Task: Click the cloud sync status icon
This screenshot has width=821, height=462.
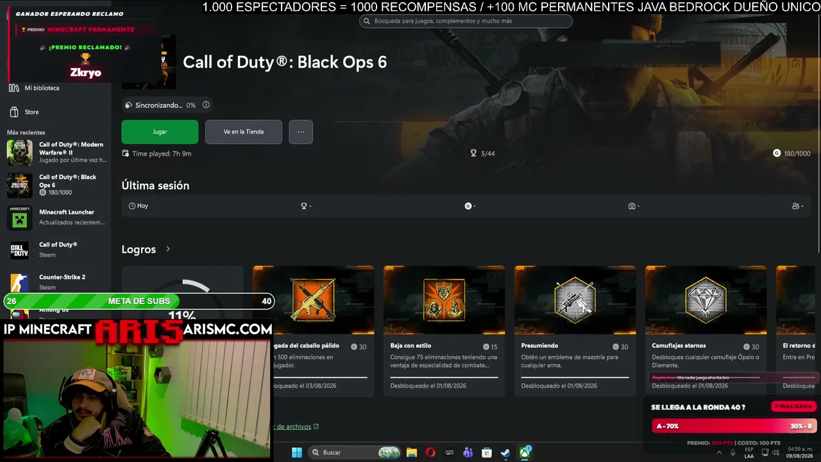Action: 128,105
